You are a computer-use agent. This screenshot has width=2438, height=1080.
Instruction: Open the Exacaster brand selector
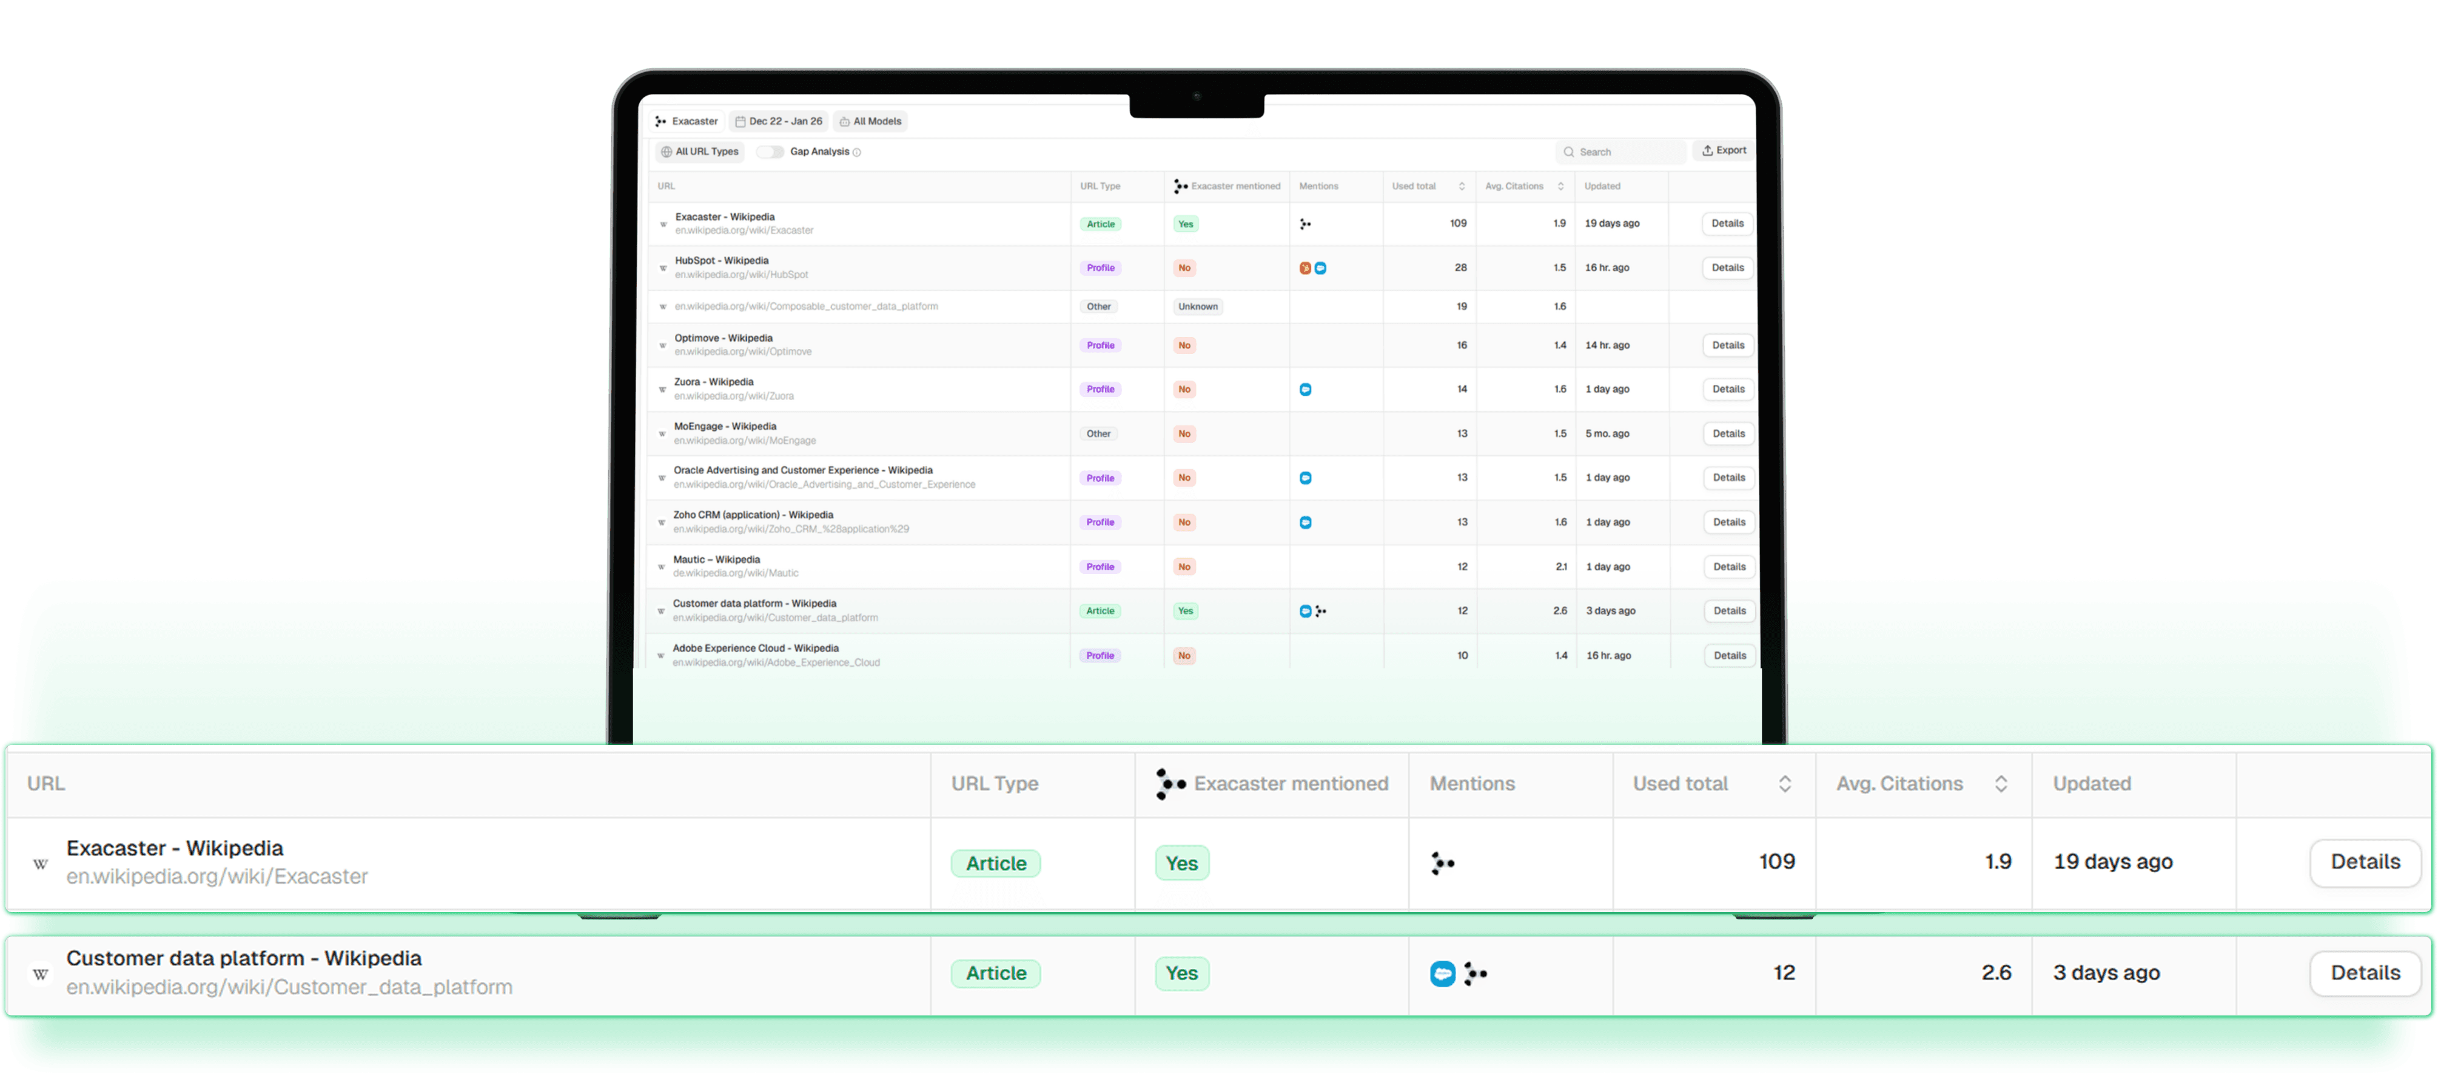click(x=687, y=122)
